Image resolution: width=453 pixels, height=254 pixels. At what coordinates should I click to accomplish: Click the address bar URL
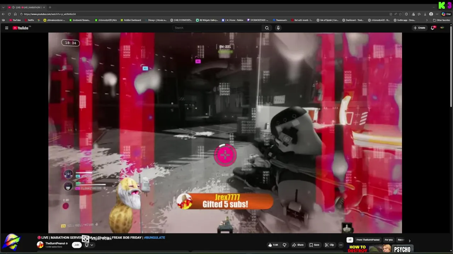point(50,14)
